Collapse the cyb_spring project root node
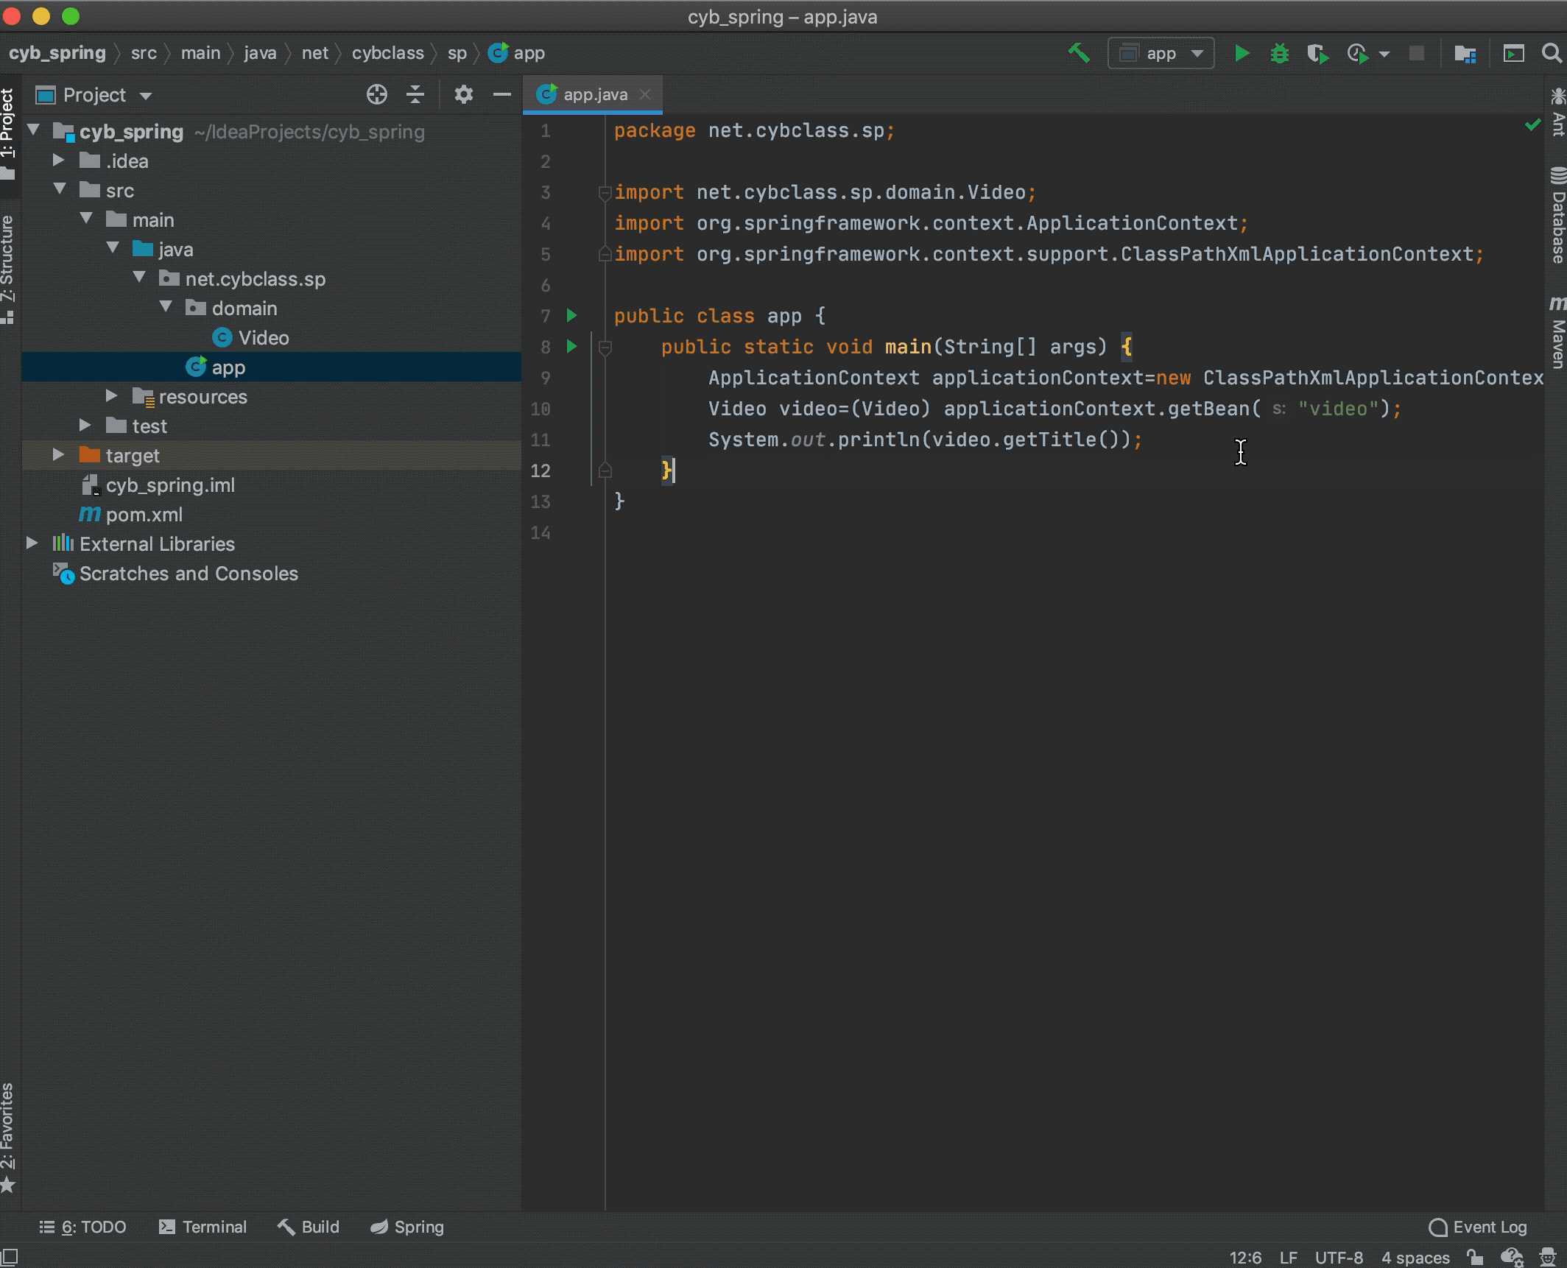This screenshot has height=1268, width=1567. click(33, 130)
